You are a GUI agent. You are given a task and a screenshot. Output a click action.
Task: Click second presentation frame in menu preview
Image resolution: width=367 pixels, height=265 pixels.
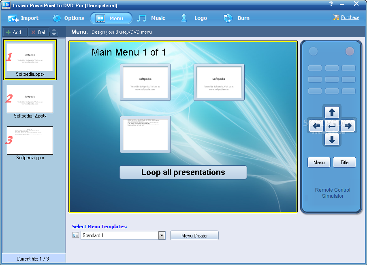pos(219,82)
